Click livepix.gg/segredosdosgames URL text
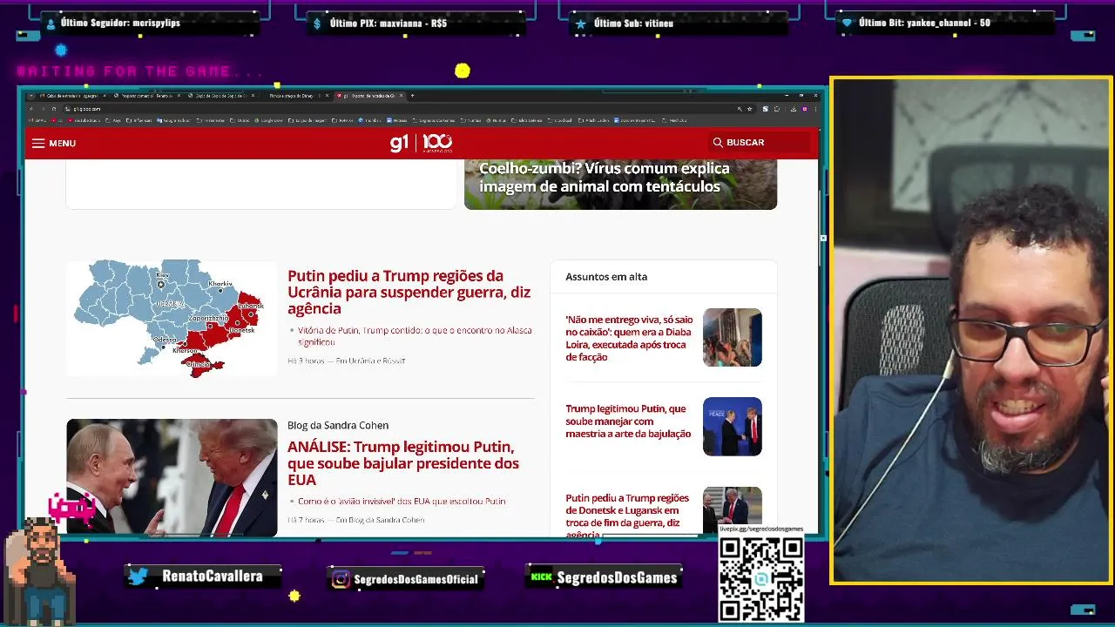Viewport: 1115px width, 627px height. tap(761, 529)
